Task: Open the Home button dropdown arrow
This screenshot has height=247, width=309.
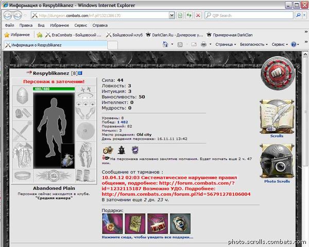Action: tap(172, 44)
